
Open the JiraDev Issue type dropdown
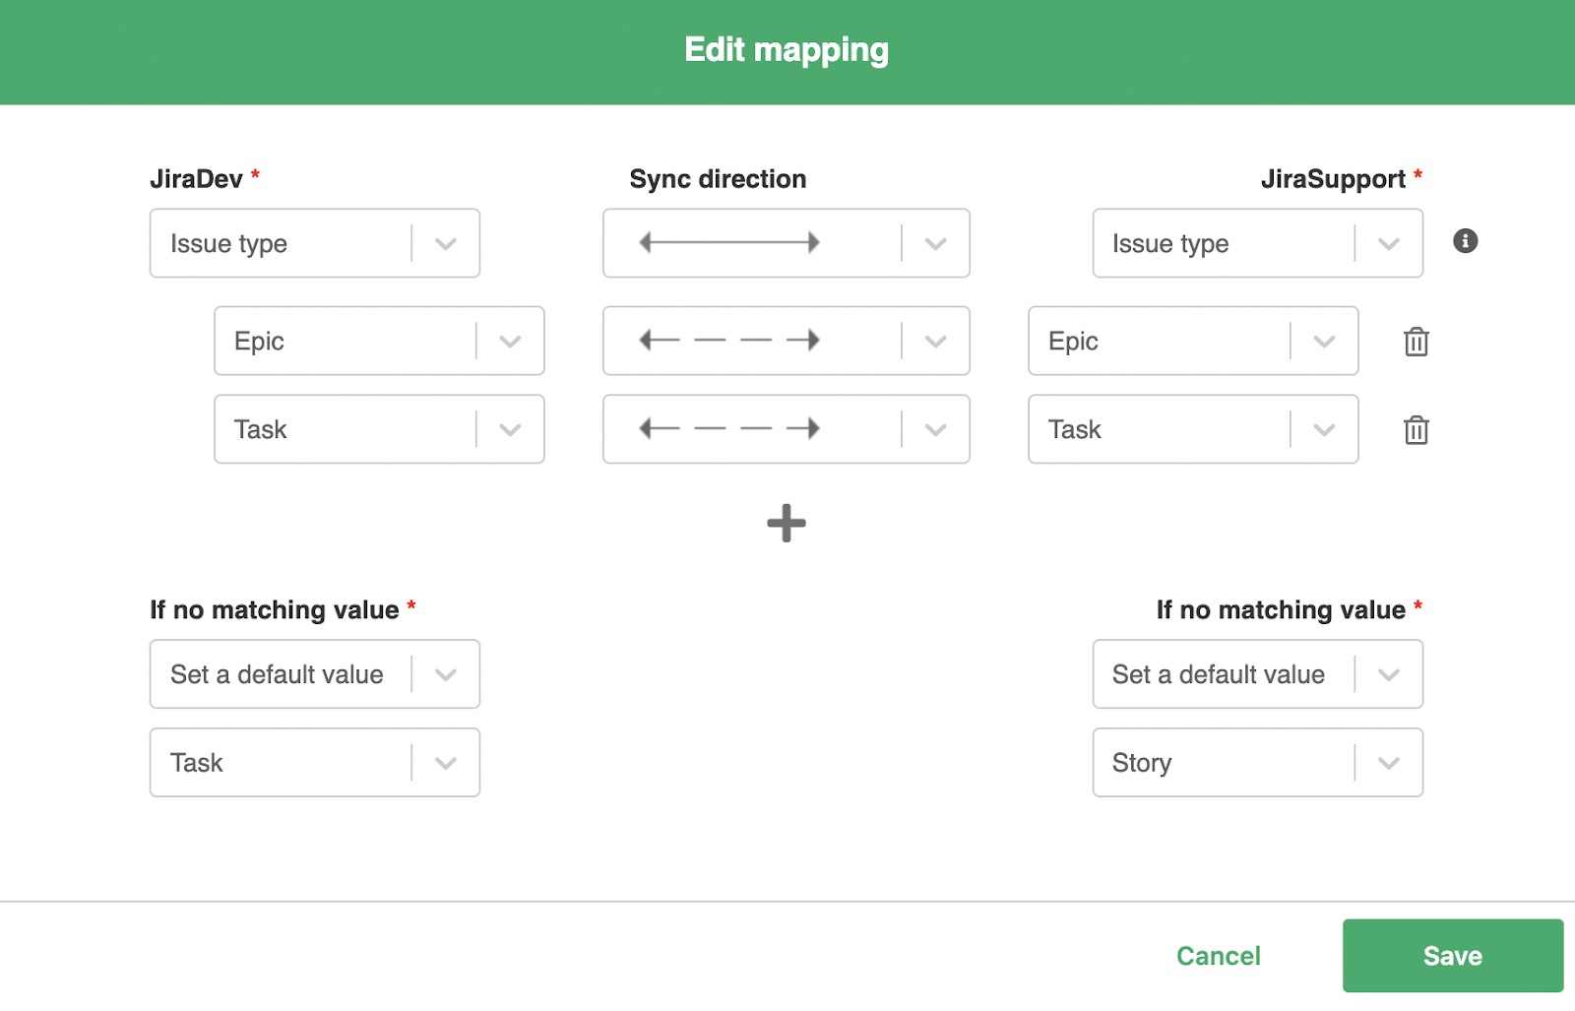(x=315, y=243)
